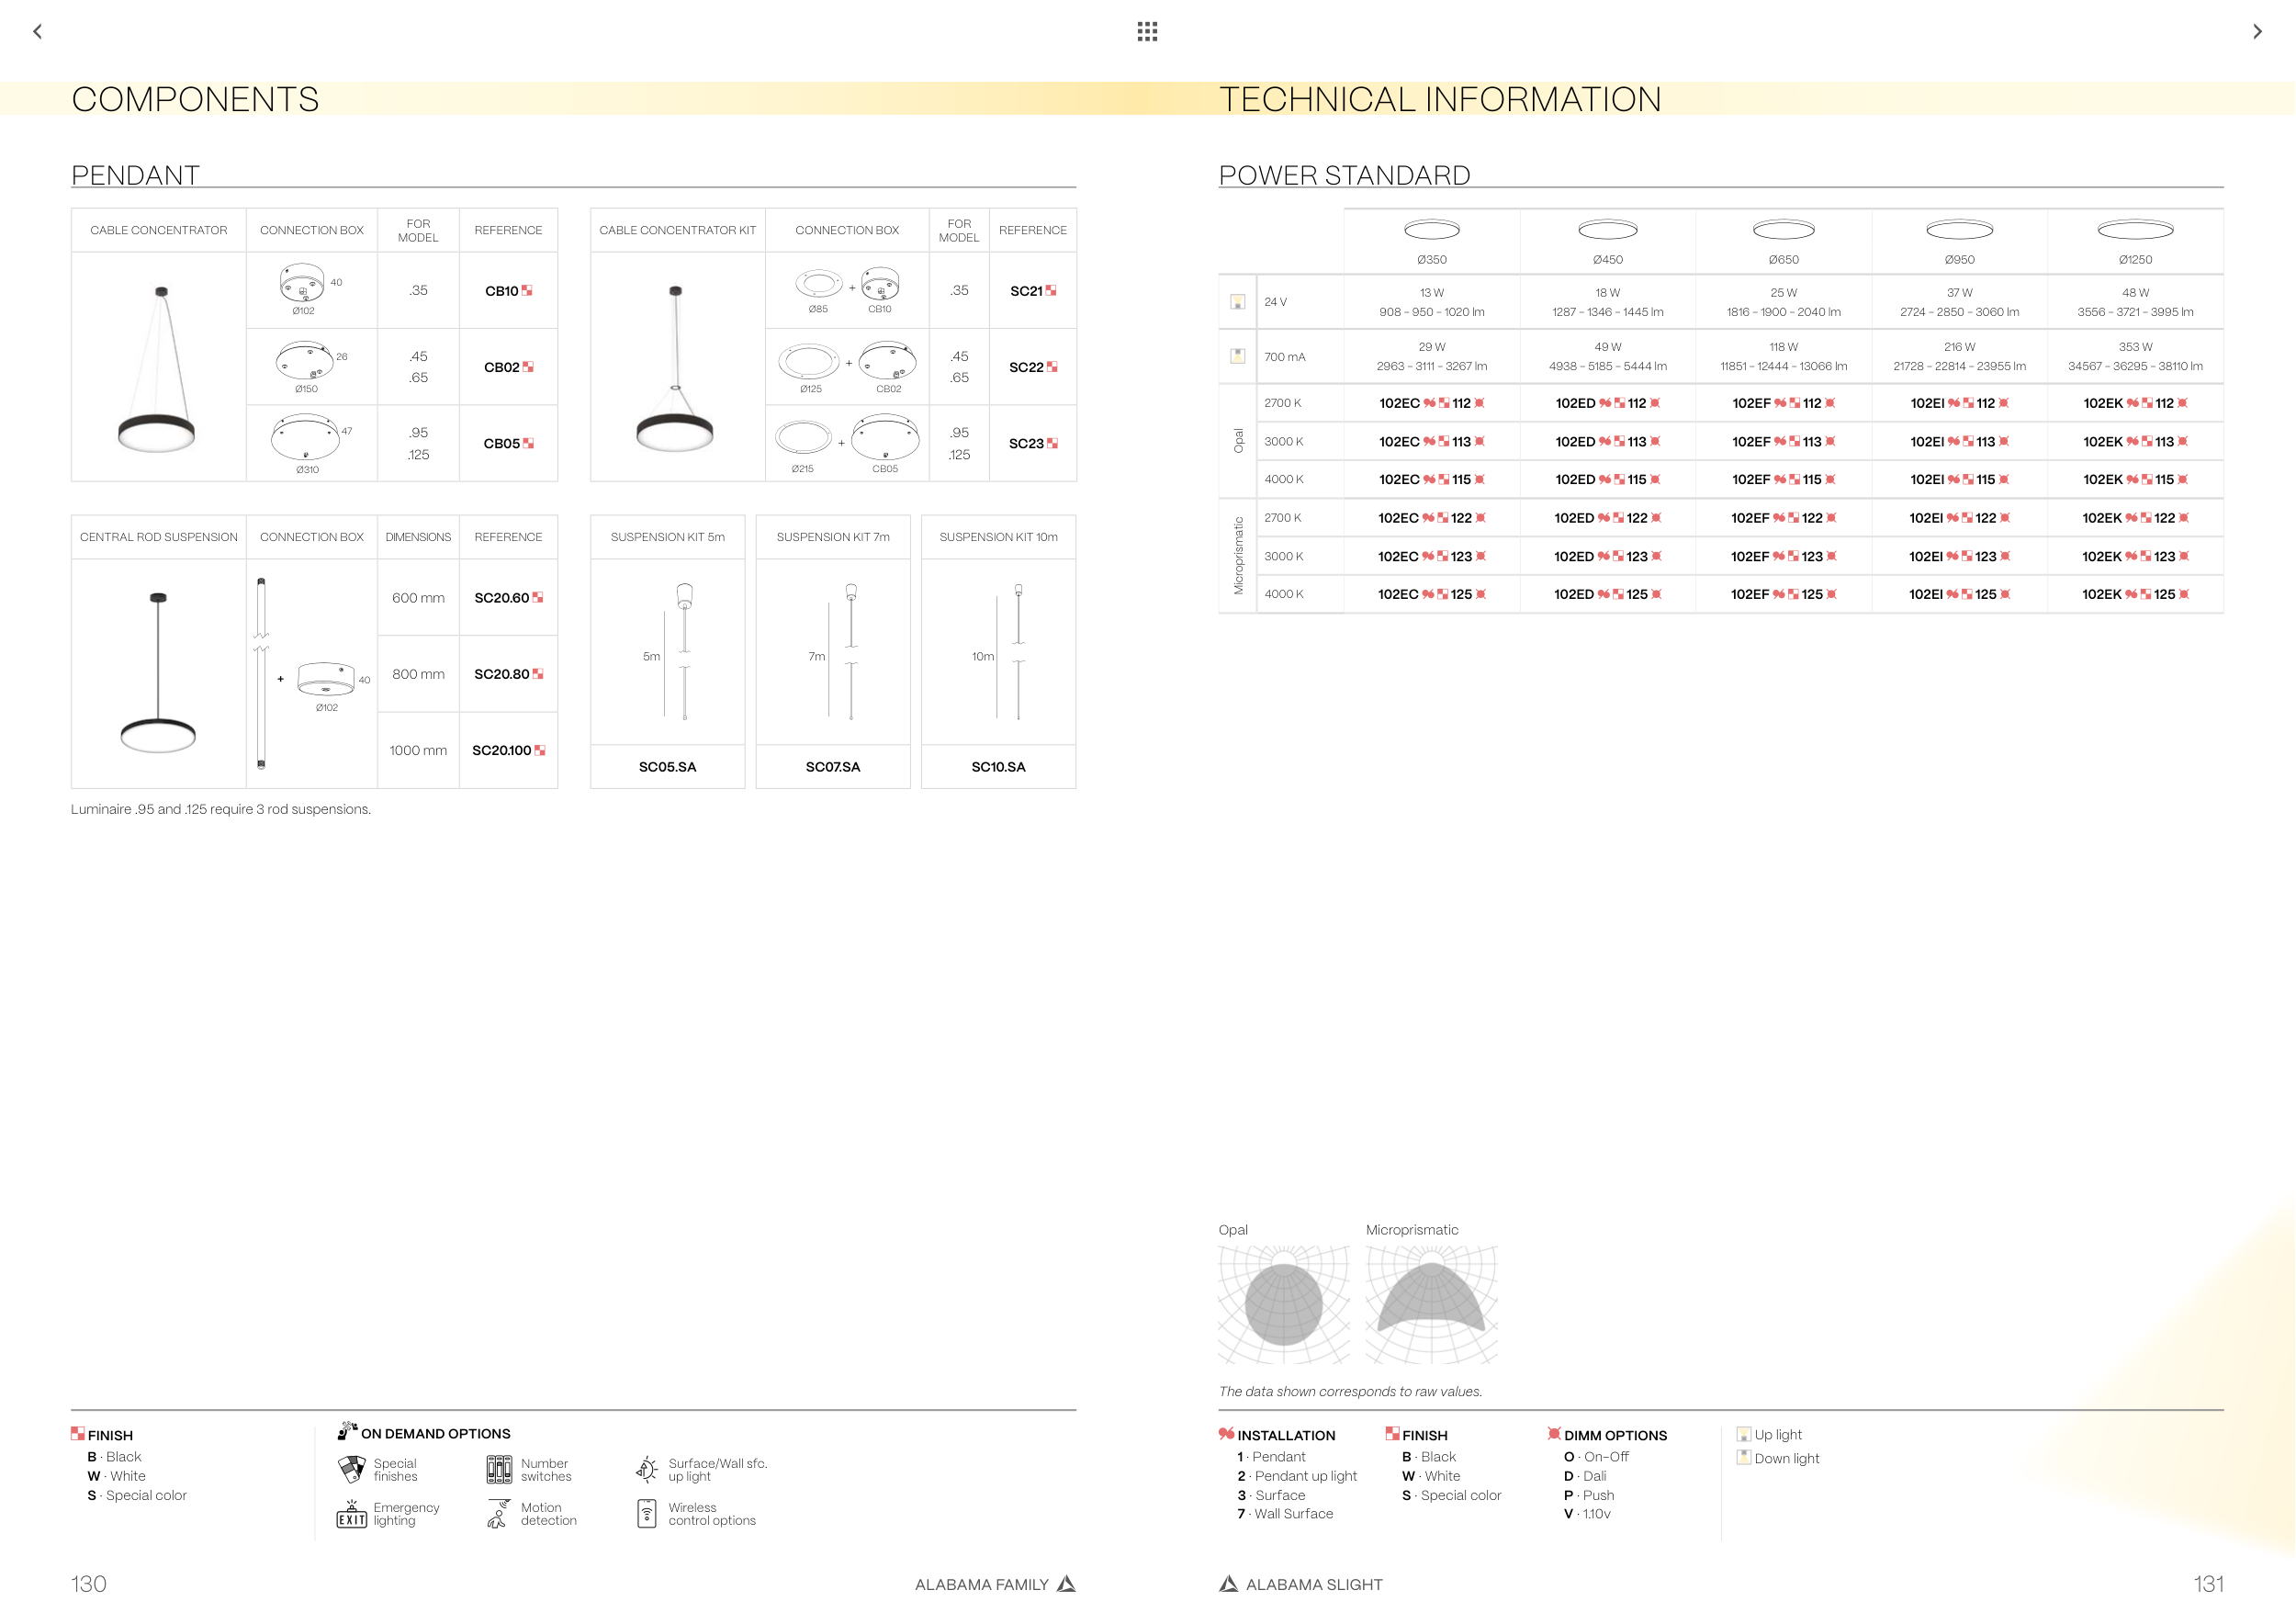Click the Wireless control options icon
Image resolution: width=2296 pixels, height=1624 pixels.
click(x=647, y=1514)
